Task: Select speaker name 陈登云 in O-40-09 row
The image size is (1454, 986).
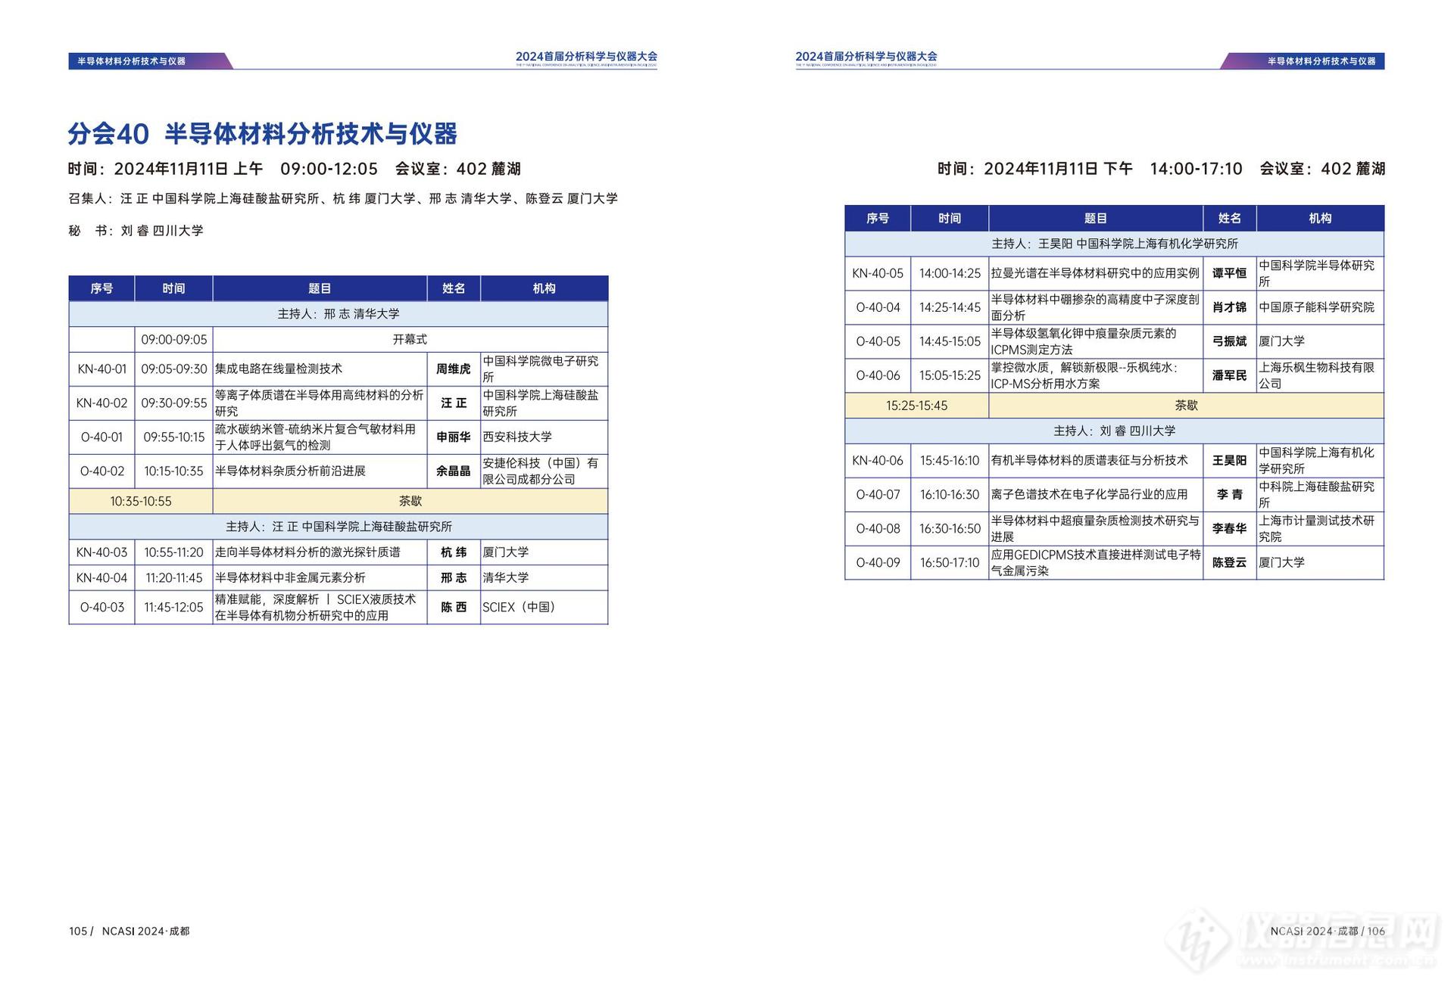Action: click(x=1229, y=563)
